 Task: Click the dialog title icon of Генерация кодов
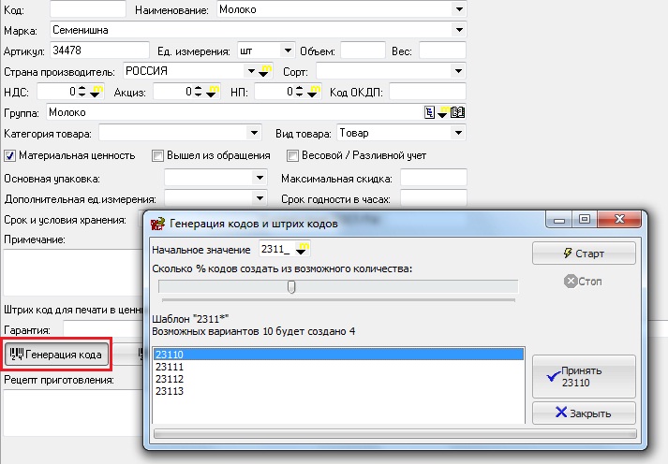157,224
